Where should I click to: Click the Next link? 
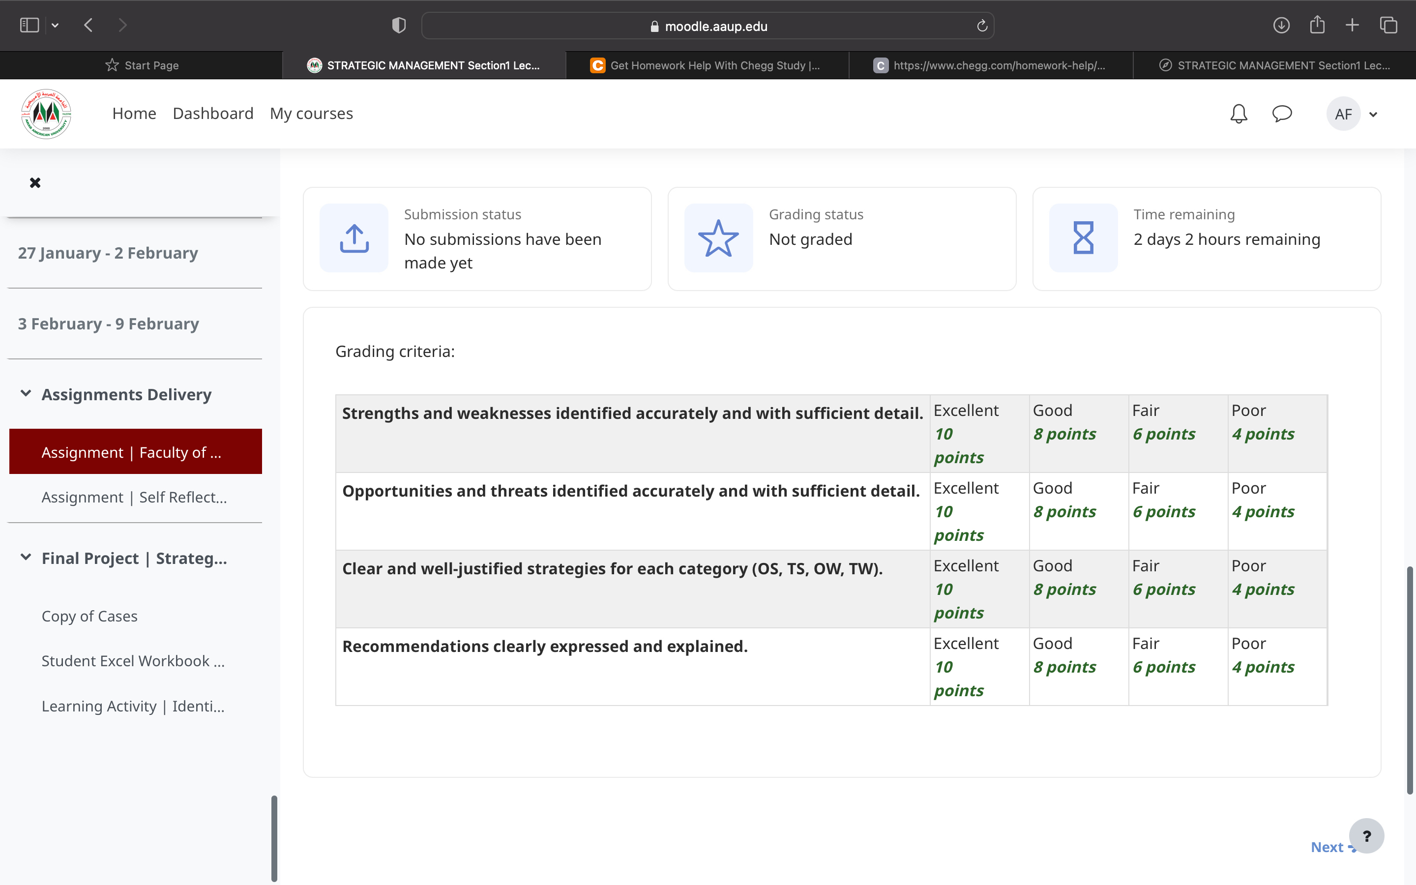coord(1327,847)
